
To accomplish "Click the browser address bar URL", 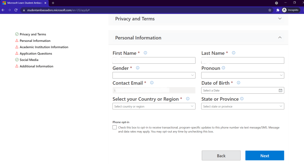I will 58,10.
